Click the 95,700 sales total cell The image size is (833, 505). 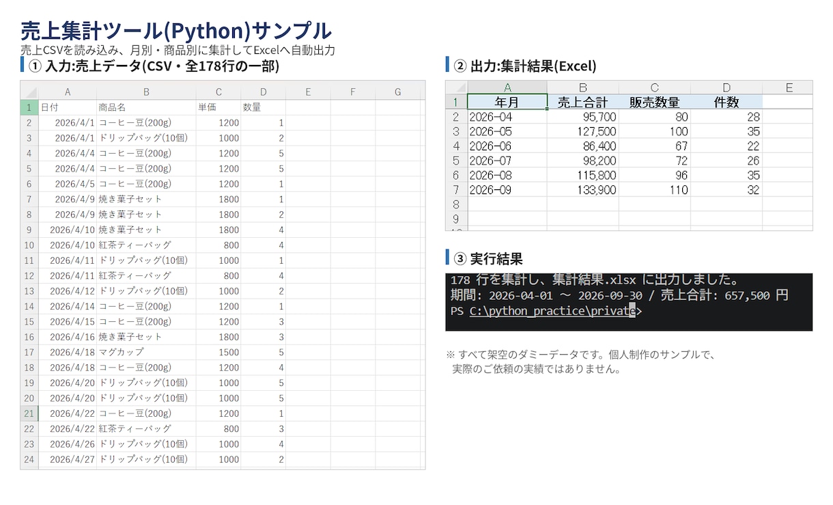[583, 117]
